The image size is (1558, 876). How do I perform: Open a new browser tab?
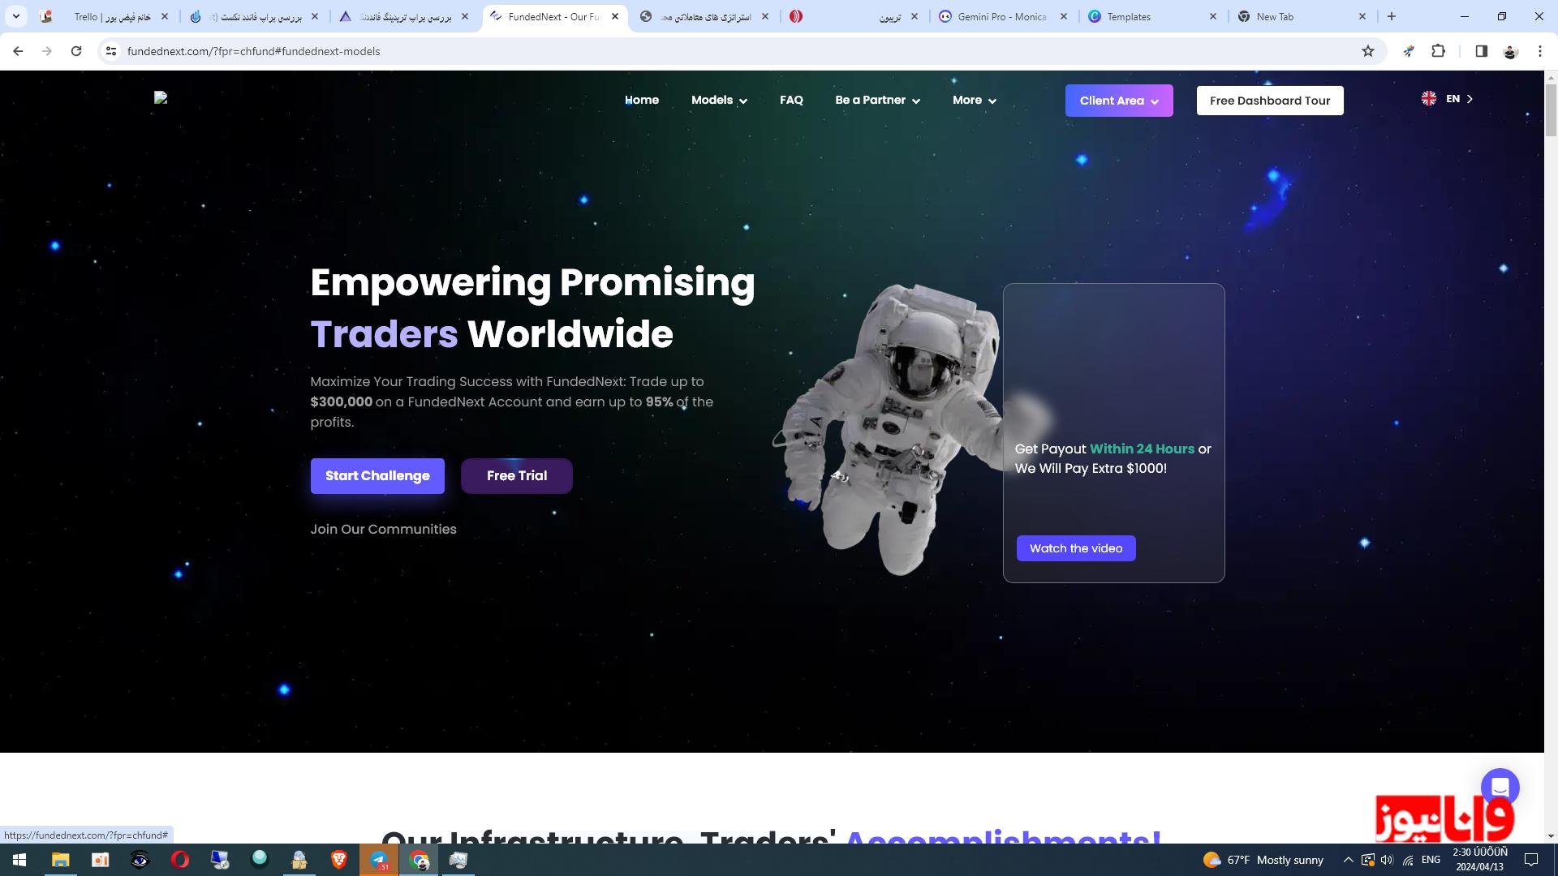click(1392, 16)
